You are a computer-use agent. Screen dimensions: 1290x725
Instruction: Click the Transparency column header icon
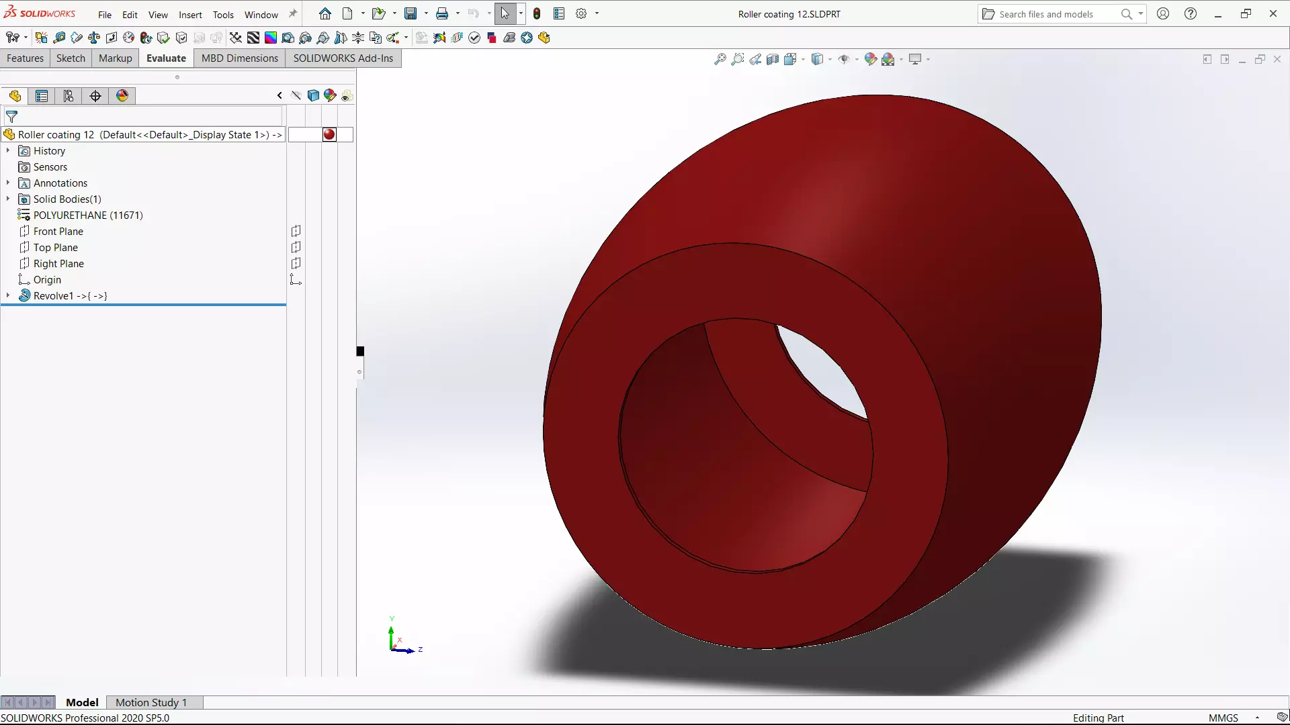347,95
